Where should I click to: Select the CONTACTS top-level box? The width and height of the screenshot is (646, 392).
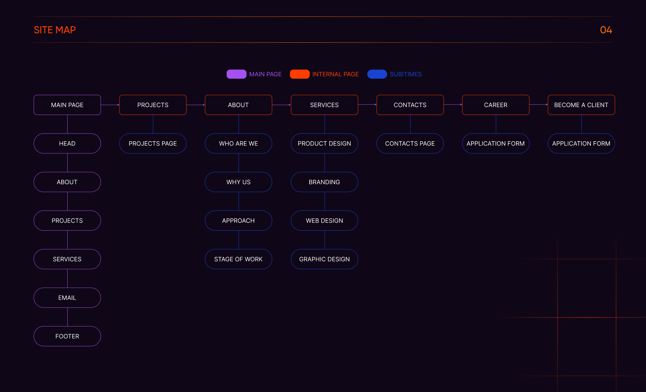coord(410,105)
